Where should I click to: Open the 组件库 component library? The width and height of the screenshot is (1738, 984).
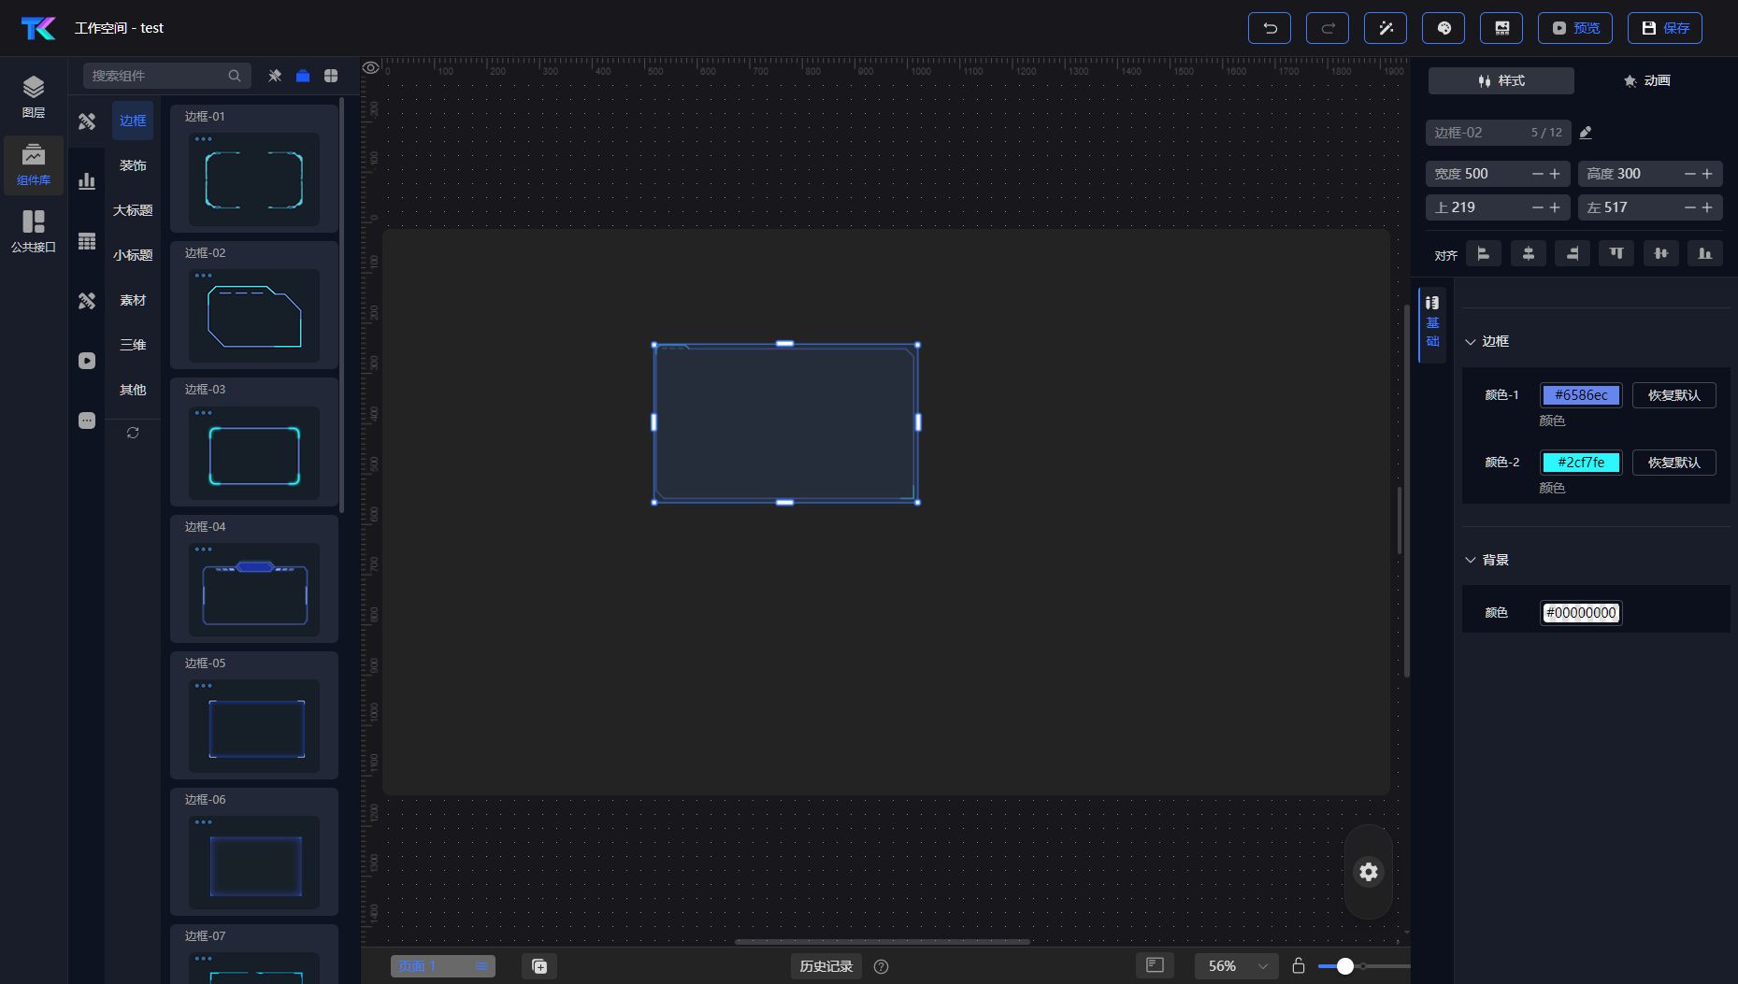[34, 165]
